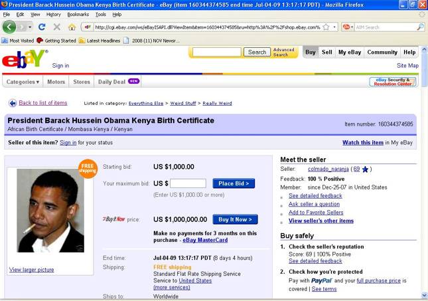Click inside the maximum bid input field

click(x=188, y=183)
